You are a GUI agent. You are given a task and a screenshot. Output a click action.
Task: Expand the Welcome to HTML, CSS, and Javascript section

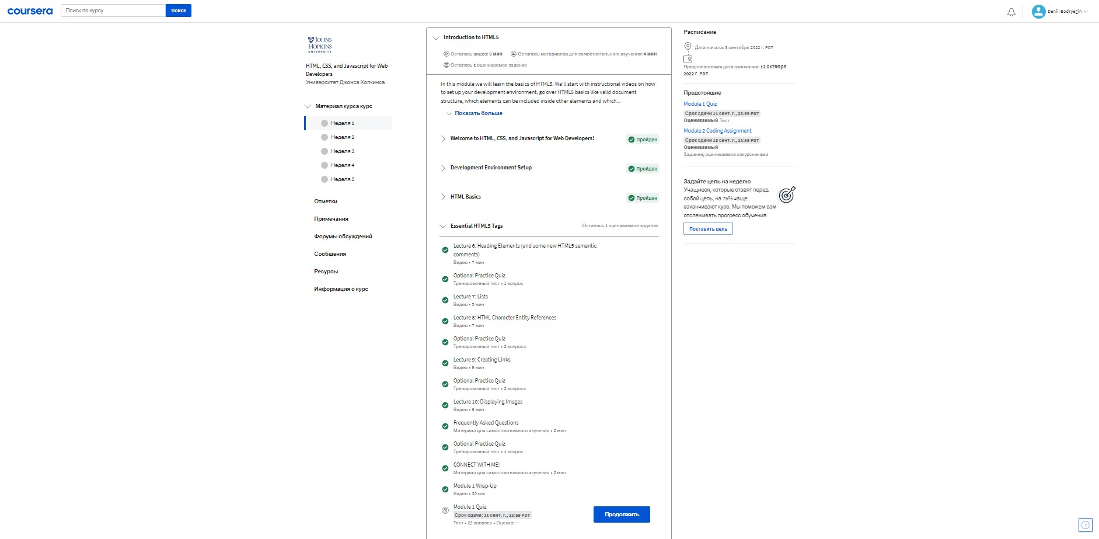tap(443, 139)
